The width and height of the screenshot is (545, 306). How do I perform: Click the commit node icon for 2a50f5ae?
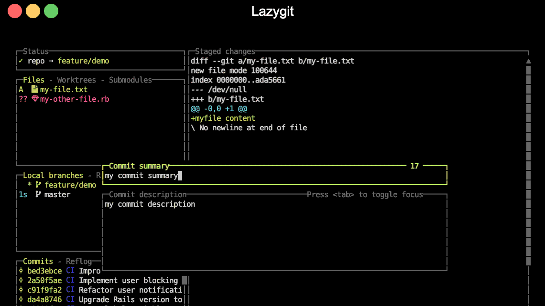[x=21, y=280]
